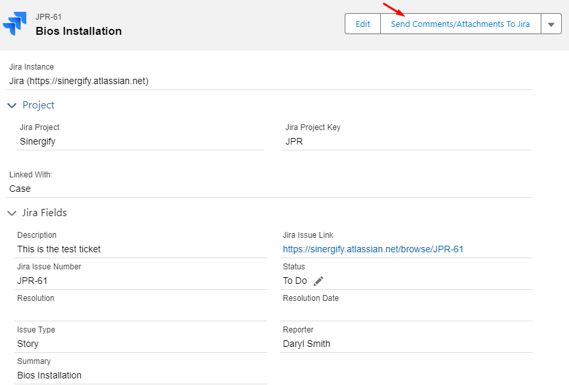Click the Summary value Bios Installation

(49, 376)
